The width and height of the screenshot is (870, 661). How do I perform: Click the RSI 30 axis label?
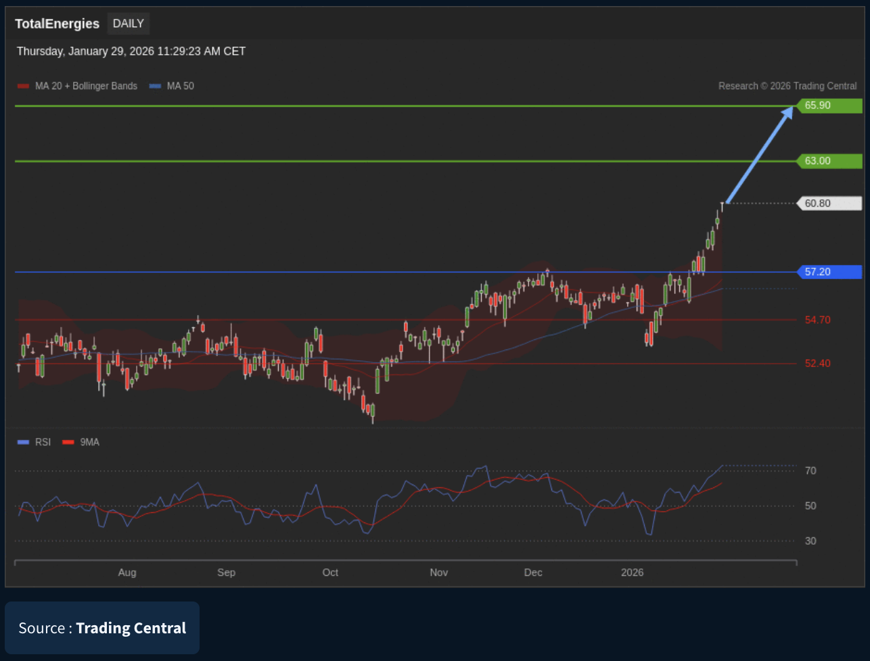point(810,541)
